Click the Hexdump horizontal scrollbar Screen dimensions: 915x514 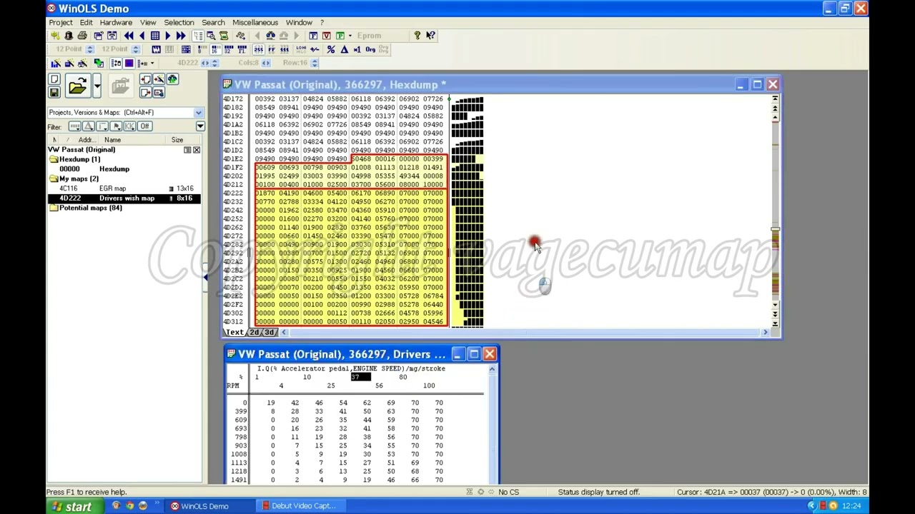524,333
